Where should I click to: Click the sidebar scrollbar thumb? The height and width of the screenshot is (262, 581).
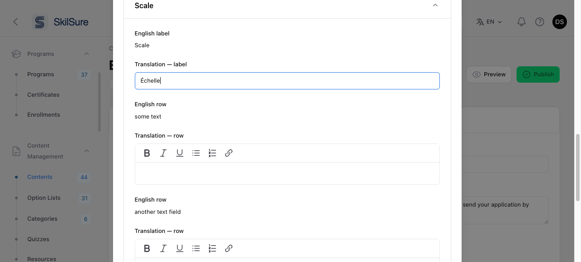[99, 102]
